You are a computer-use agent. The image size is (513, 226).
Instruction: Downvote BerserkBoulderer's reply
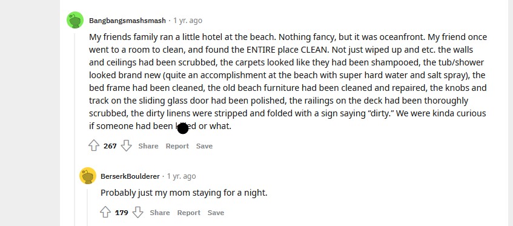tap(137, 212)
